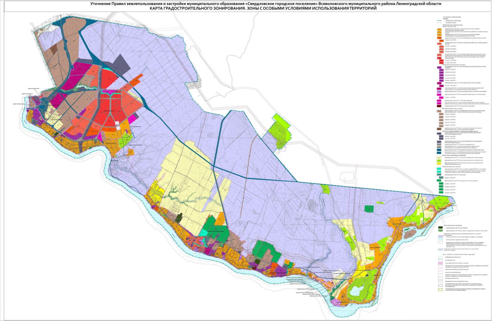This screenshot has height=321, width=492.
Task: Pick the lime green legend swatch
Action: (439, 160)
